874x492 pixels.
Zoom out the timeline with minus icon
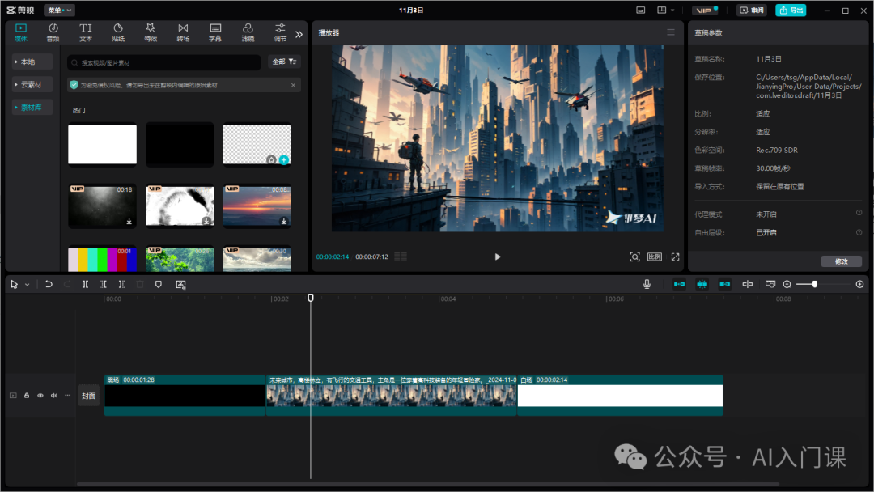tap(787, 284)
